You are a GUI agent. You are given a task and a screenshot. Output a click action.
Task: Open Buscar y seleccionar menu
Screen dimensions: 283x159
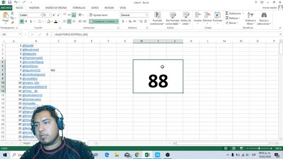click(x=264, y=19)
